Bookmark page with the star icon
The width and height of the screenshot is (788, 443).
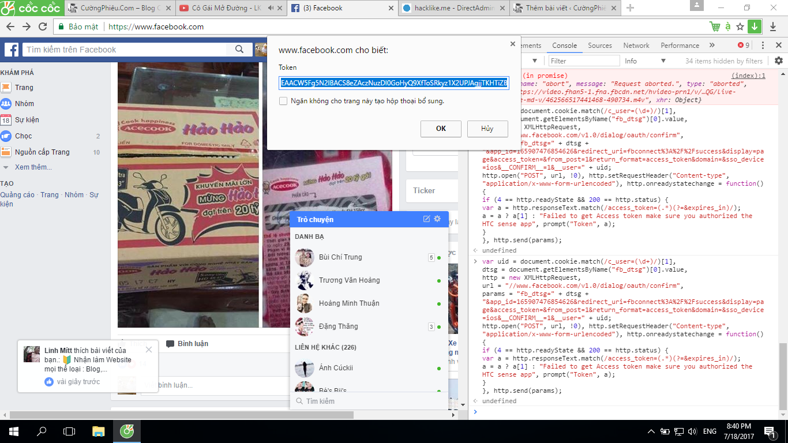pos(740,27)
